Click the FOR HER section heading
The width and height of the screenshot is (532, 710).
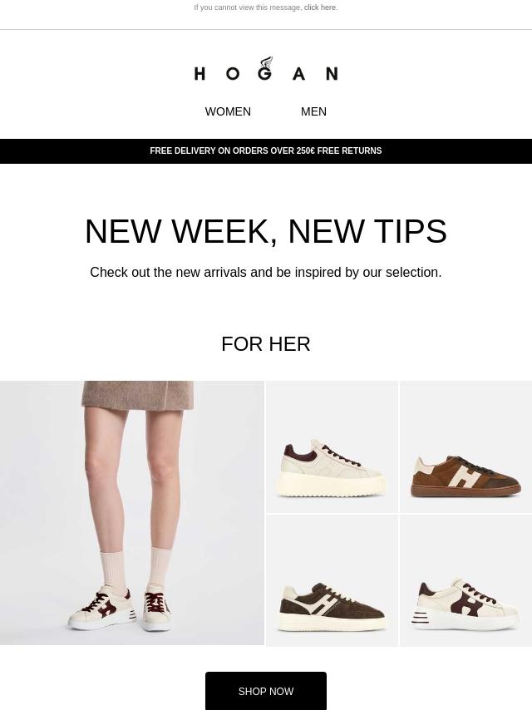[266, 344]
